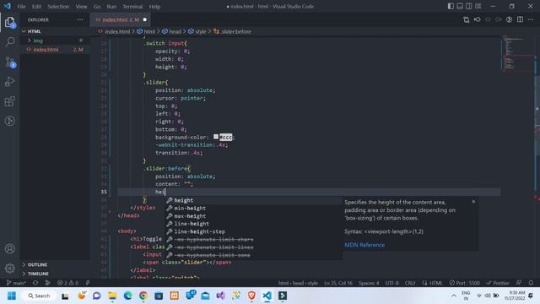Click the taskbar Search box
The width and height of the screenshot is (540, 304).
40,296
